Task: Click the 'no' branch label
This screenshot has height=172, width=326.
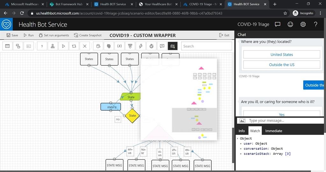Action: (x=118, y=119)
